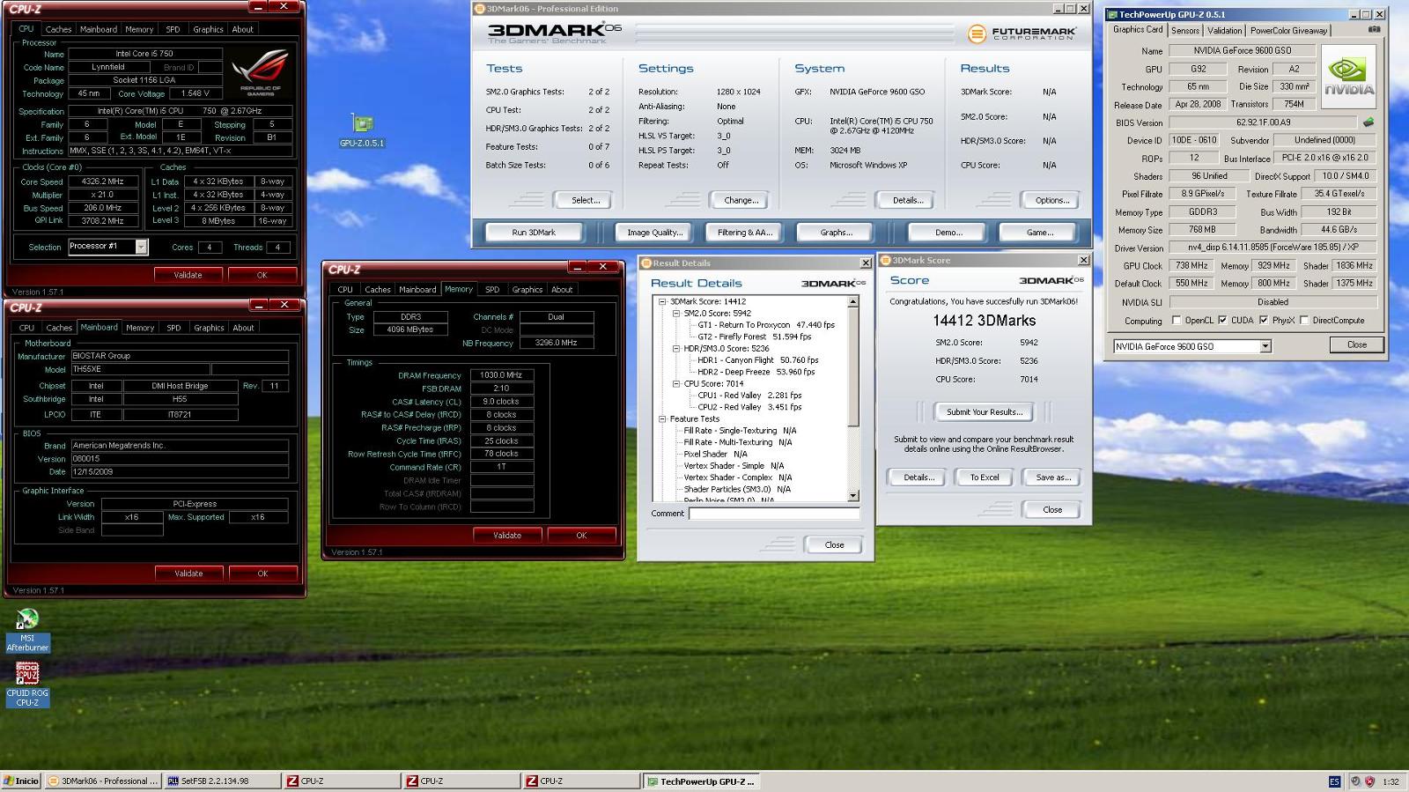The height and width of the screenshot is (792, 1409).
Task: Open the Validation tab in GPU-Z
Action: point(1224,30)
